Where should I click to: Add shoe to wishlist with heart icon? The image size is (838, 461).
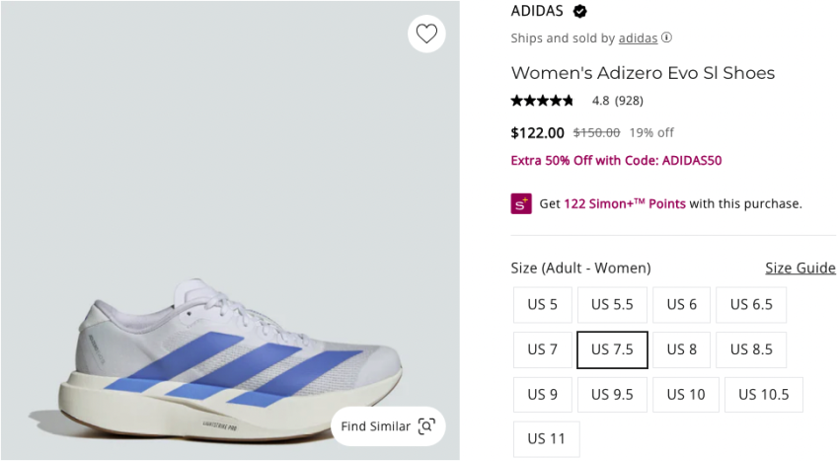coord(426,34)
